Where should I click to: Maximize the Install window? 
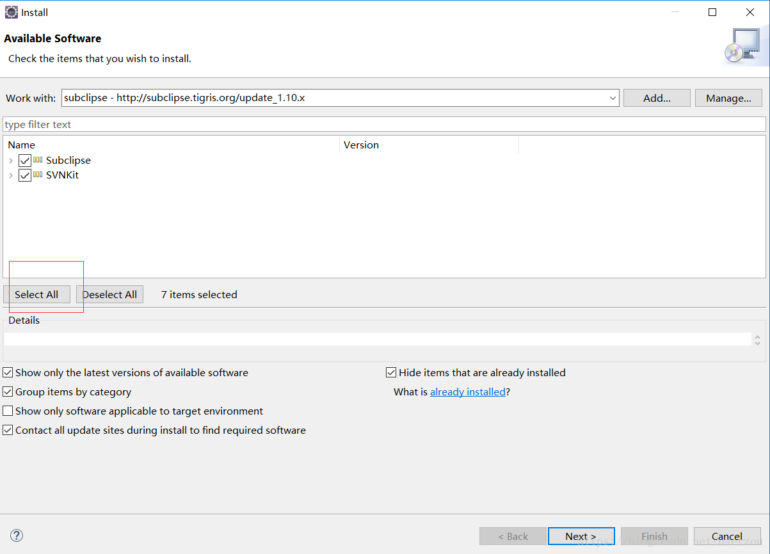pyautogui.click(x=712, y=12)
